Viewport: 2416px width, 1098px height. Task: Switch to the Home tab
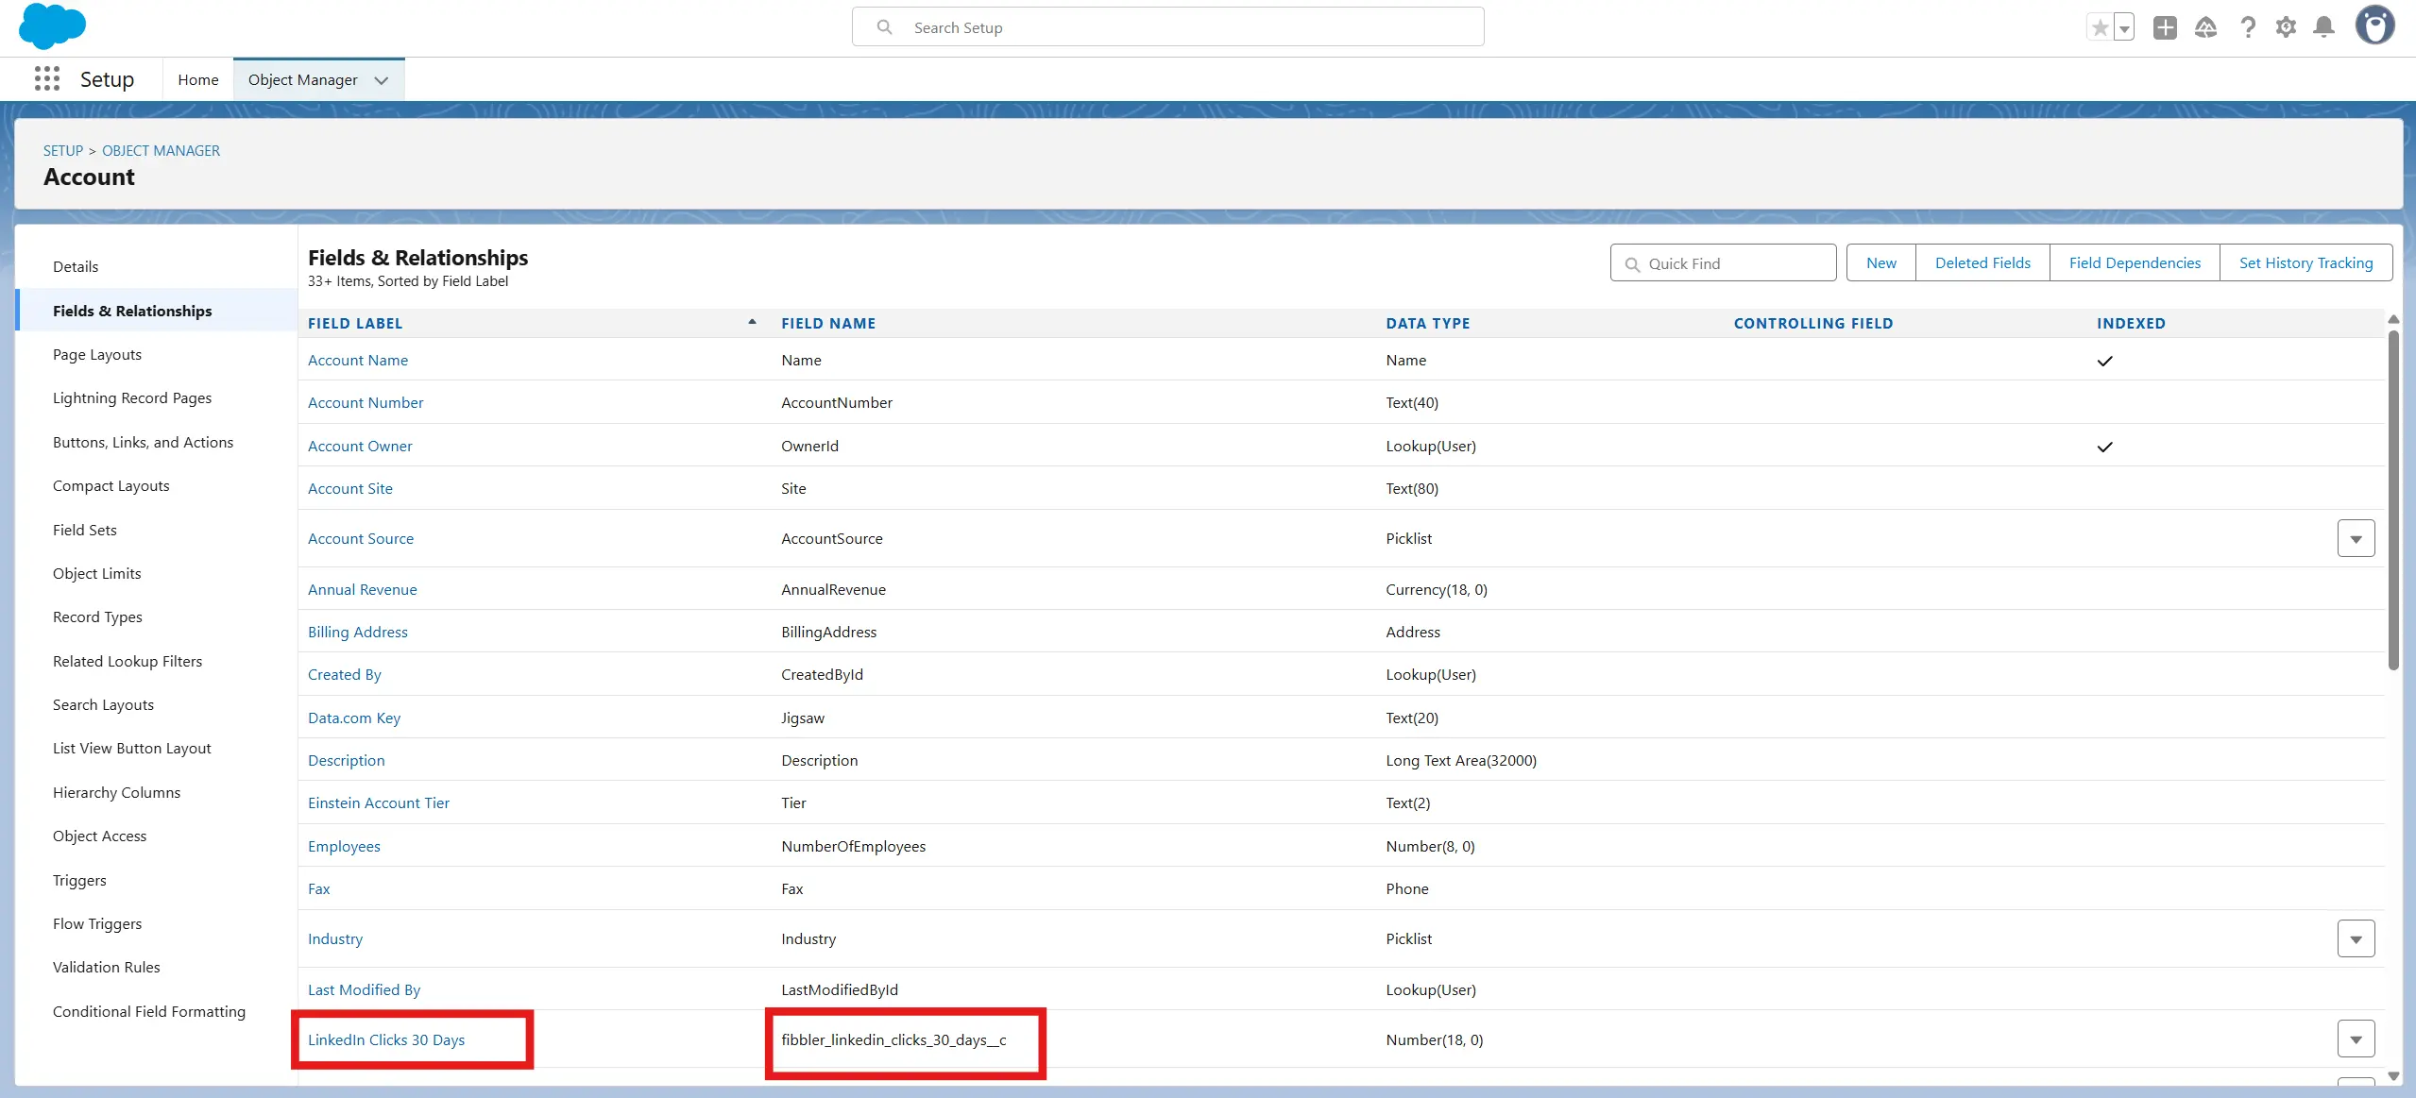coord(198,80)
